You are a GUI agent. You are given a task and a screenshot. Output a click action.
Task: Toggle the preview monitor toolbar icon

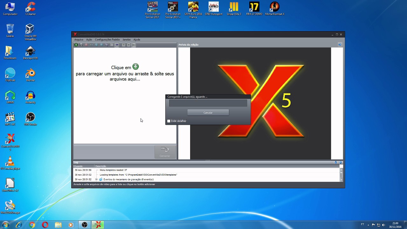(117, 45)
